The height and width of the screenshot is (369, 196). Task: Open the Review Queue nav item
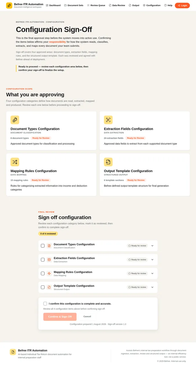[x=96, y=6]
